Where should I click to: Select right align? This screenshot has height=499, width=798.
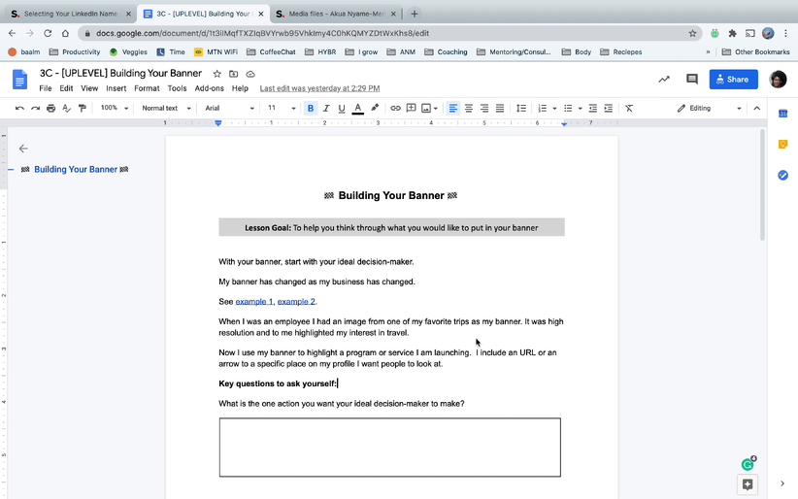tap(484, 108)
